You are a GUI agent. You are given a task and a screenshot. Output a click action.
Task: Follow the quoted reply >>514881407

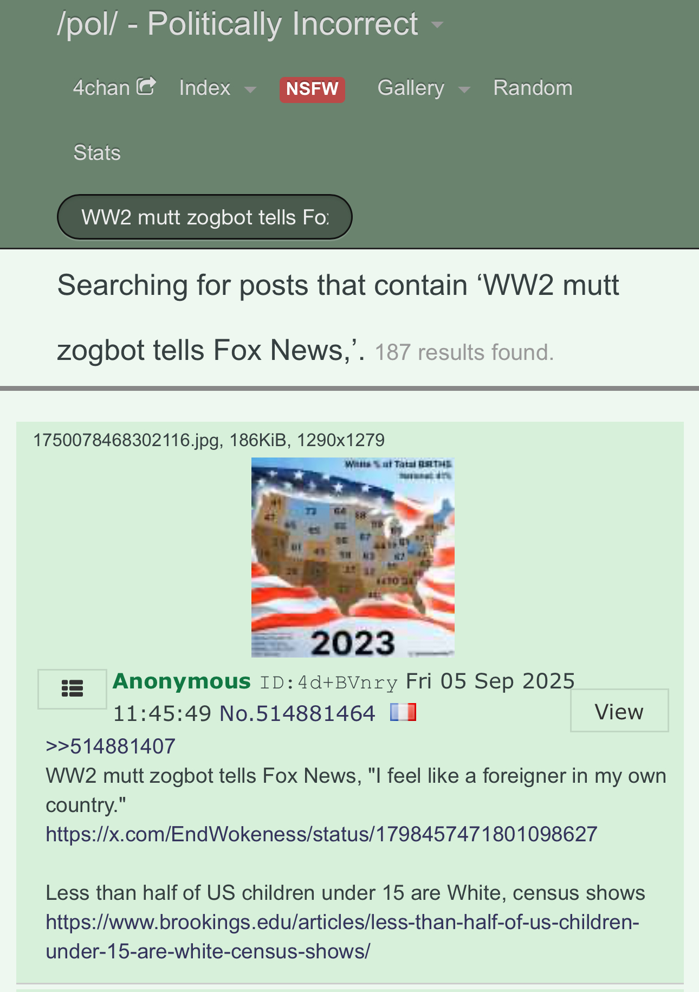pyautogui.click(x=111, y=746)
